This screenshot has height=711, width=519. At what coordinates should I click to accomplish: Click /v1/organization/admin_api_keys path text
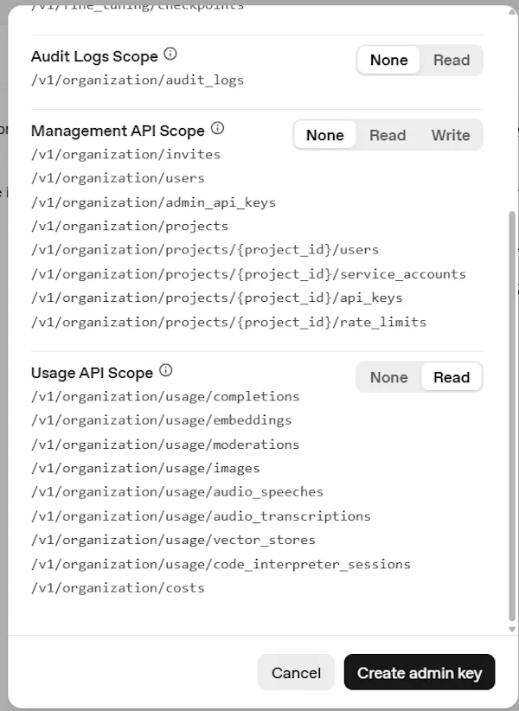coord(153,202)
